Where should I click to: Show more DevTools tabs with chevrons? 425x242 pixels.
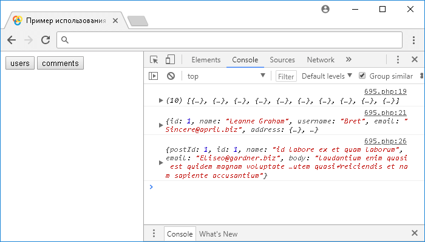(x=348, y=59)
